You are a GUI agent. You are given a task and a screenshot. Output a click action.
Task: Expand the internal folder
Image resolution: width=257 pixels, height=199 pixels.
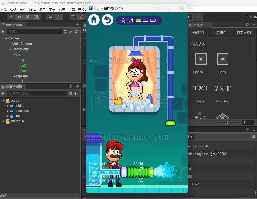click(4, 121)
